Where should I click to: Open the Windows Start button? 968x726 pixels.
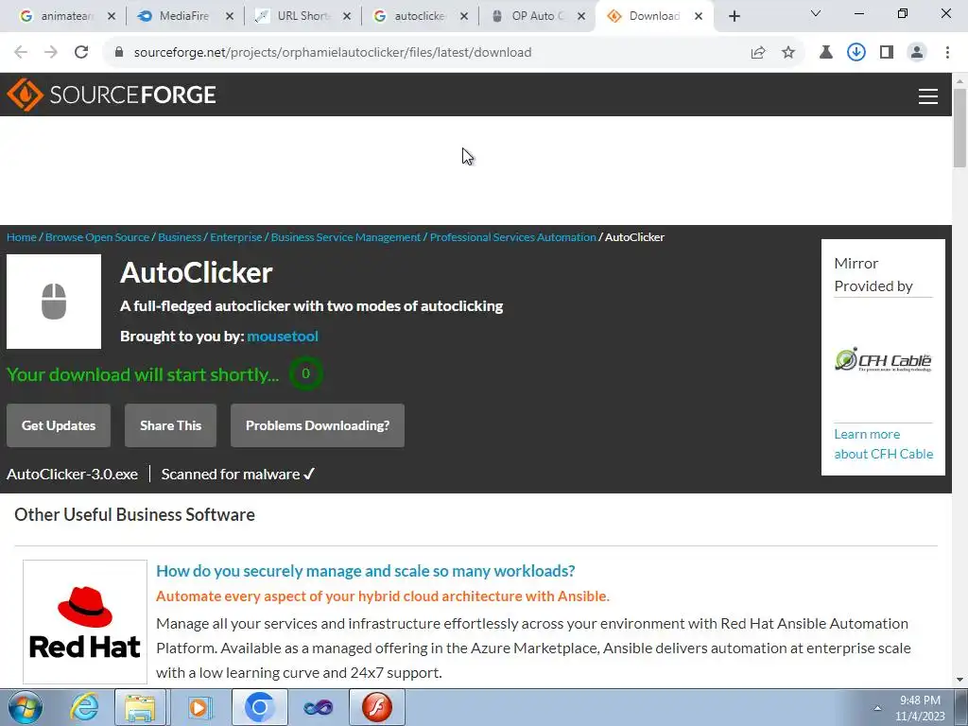click(25, 707)
